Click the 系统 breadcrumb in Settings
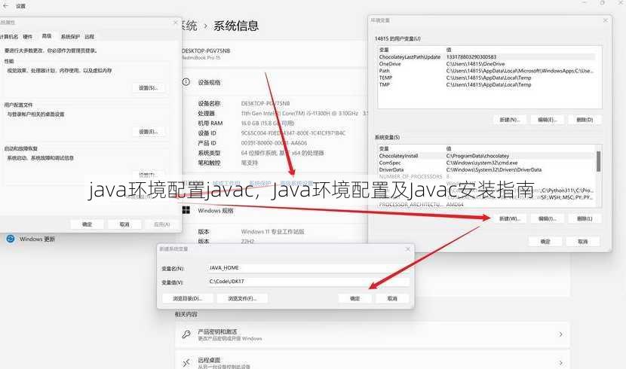 point(189,26)
